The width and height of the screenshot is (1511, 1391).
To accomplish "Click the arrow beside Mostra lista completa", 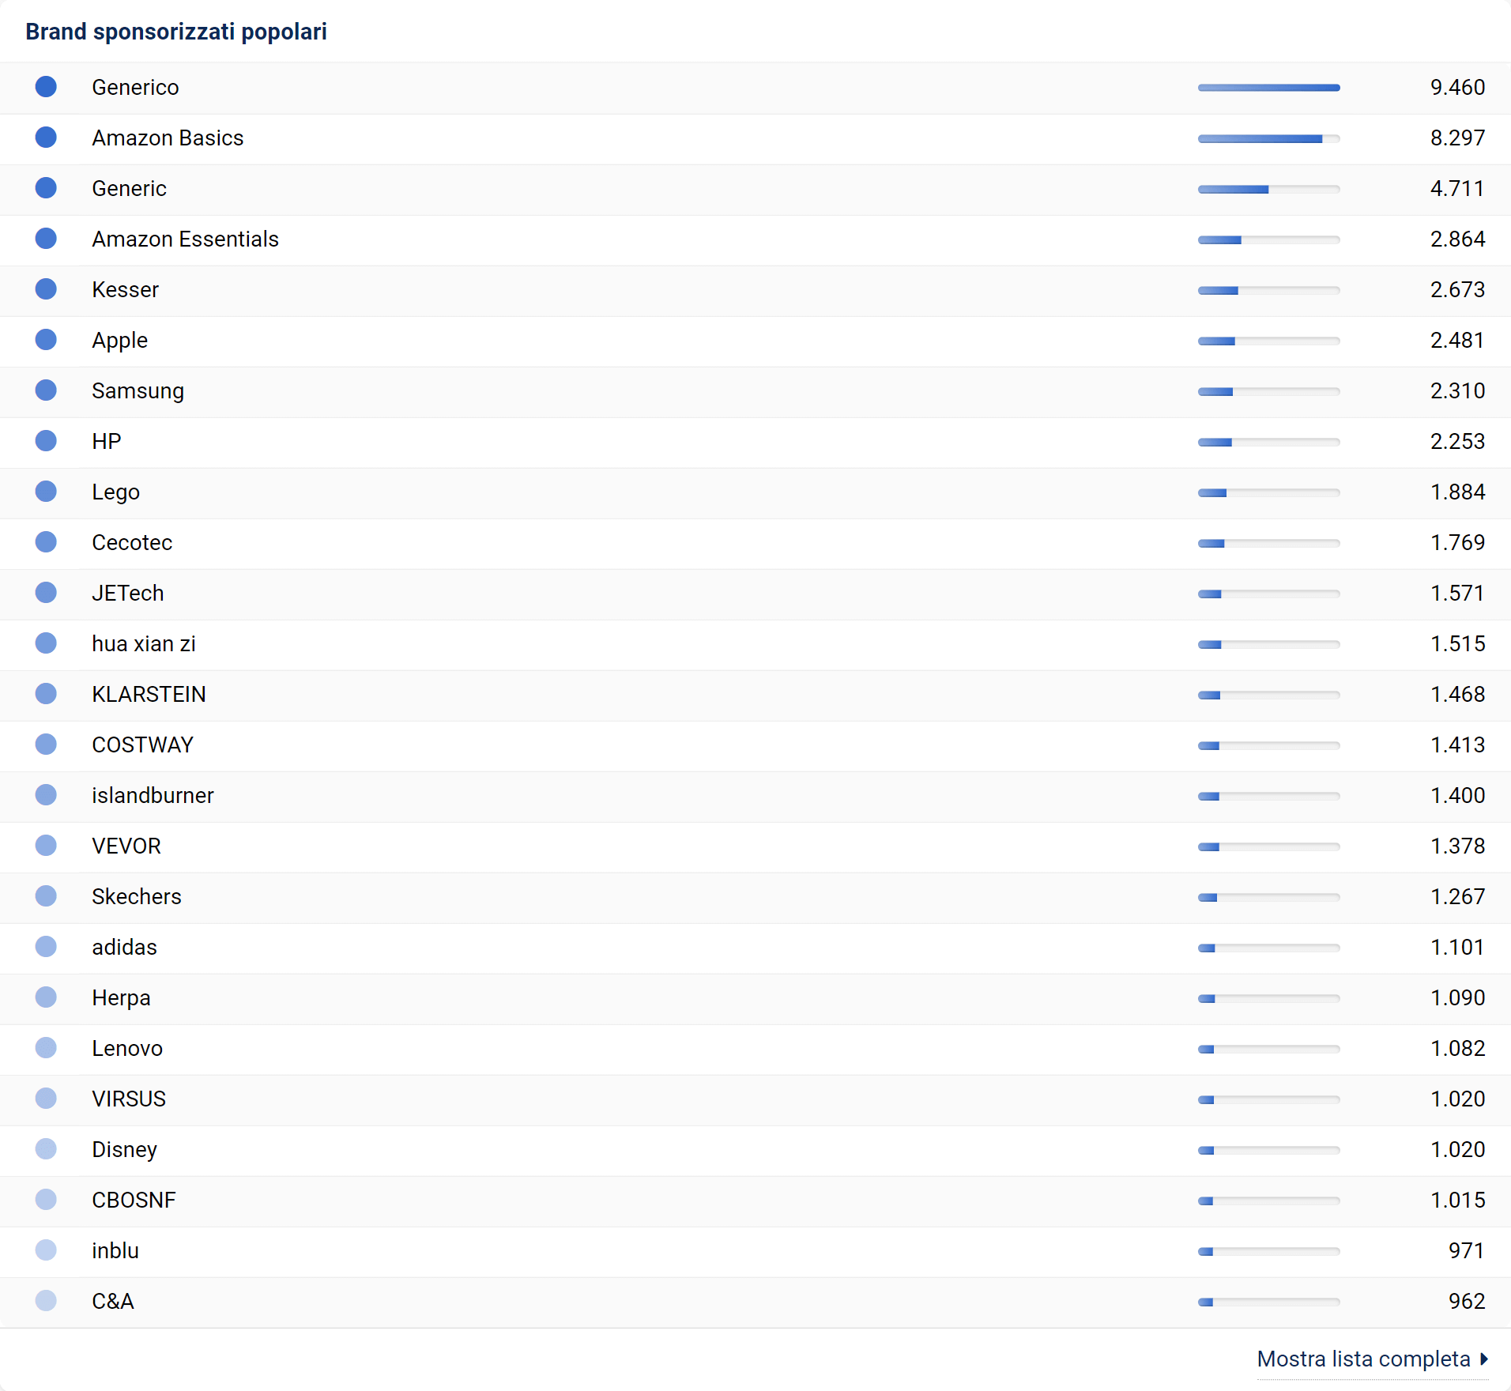I will [1484, 1359].
